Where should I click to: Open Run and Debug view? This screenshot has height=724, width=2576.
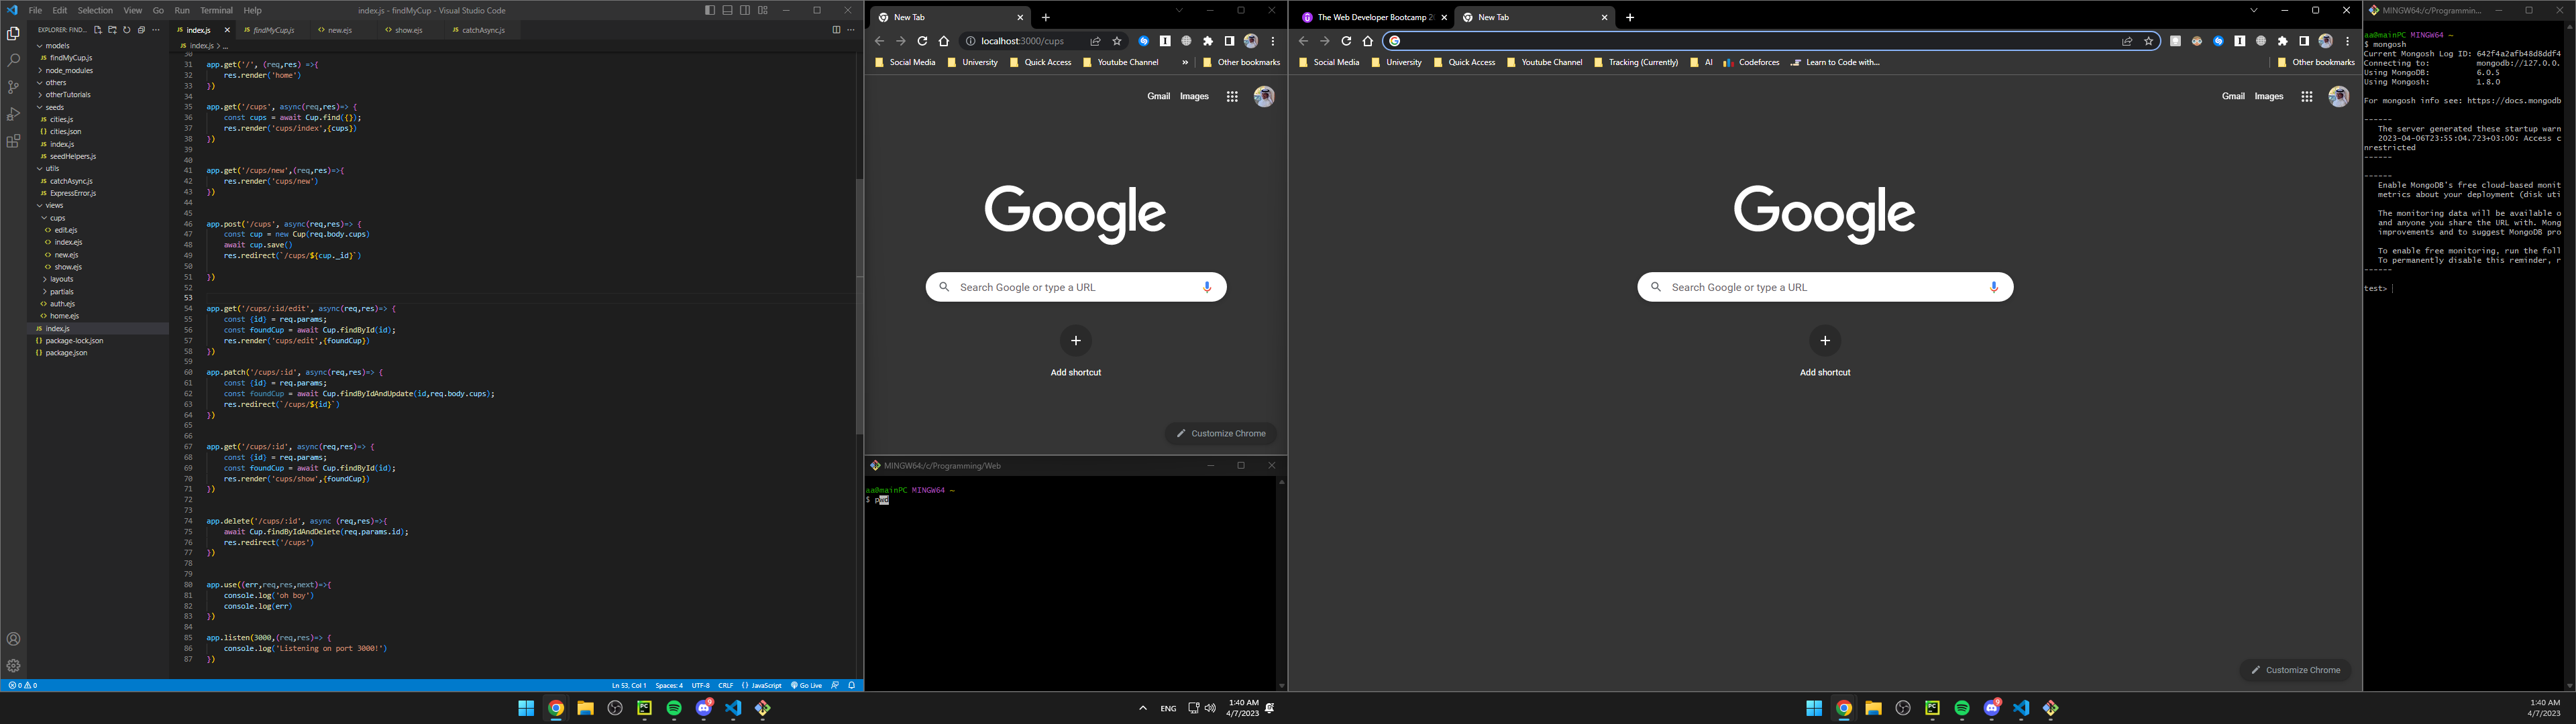pos(13,114)
